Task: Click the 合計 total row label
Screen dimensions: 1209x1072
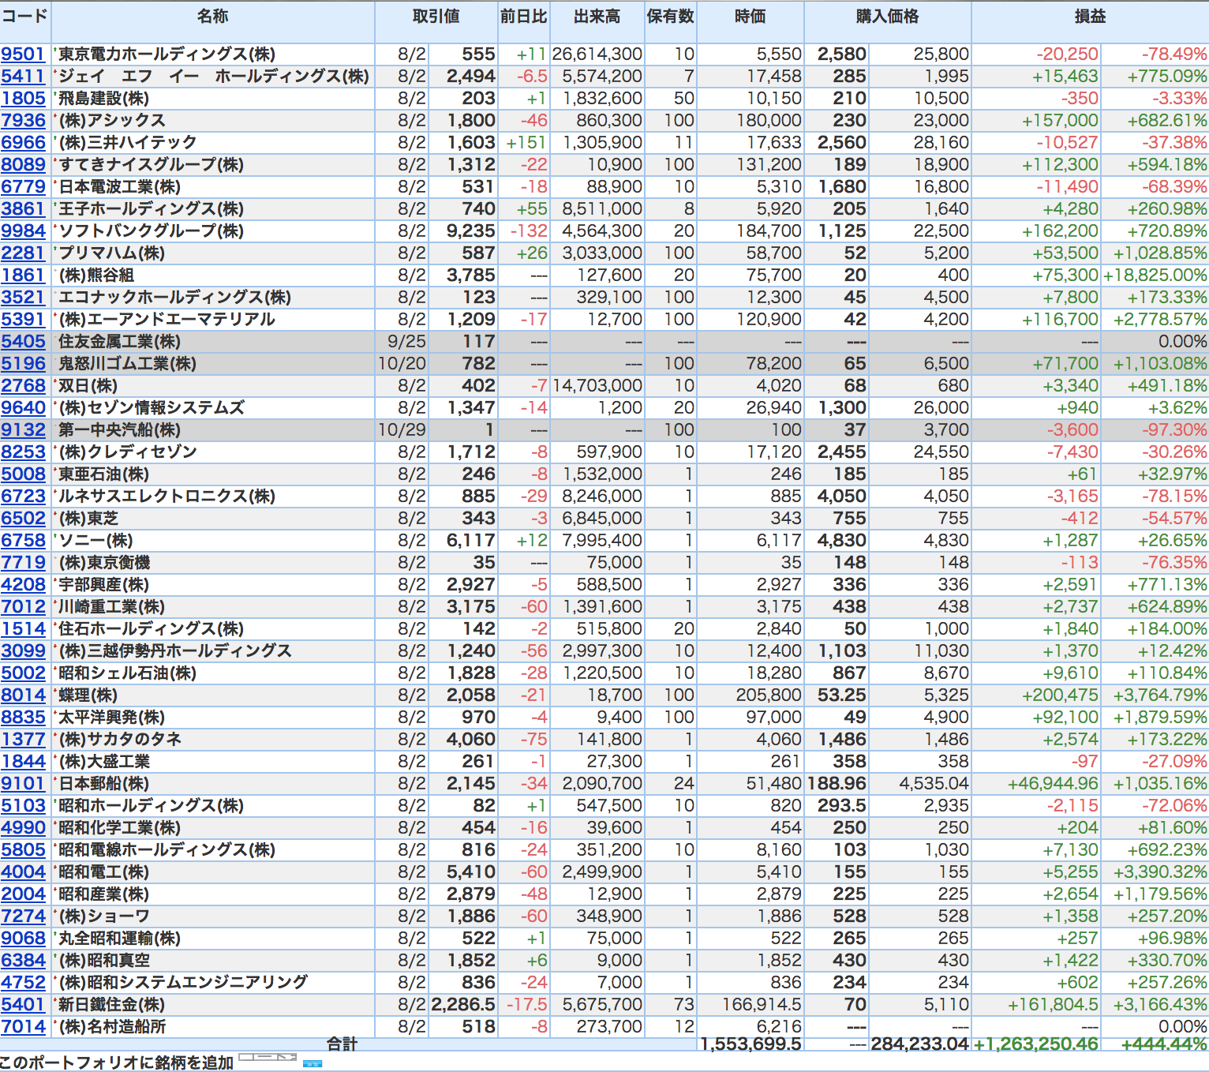Action: 342,1044
